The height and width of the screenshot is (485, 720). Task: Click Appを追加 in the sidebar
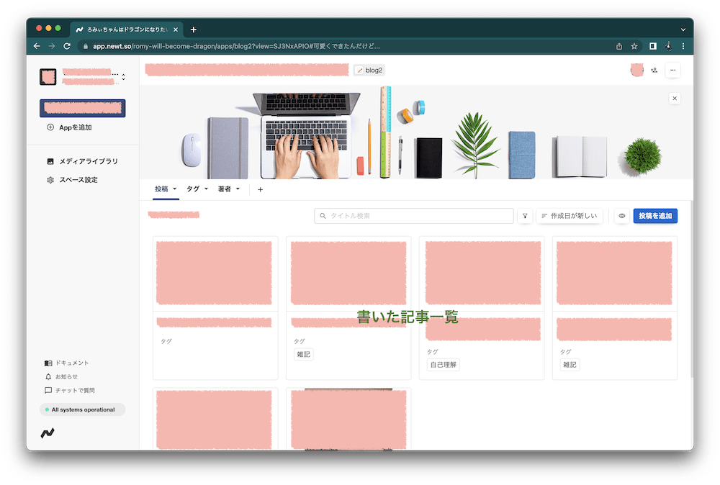click(69, 127)
